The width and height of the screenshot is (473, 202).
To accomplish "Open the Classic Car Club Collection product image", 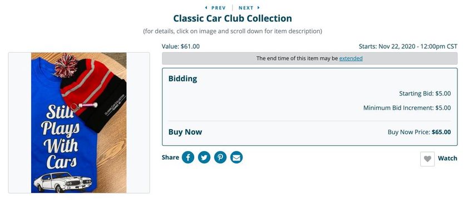I will pyautogui.click(x=79, y=123).
